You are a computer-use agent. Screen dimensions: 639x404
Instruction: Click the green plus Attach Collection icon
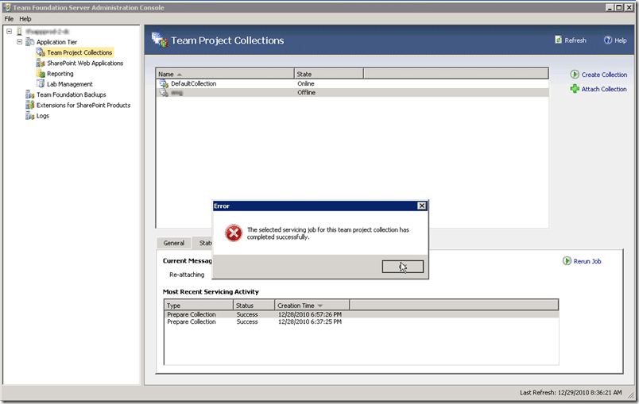coord(575,88)
